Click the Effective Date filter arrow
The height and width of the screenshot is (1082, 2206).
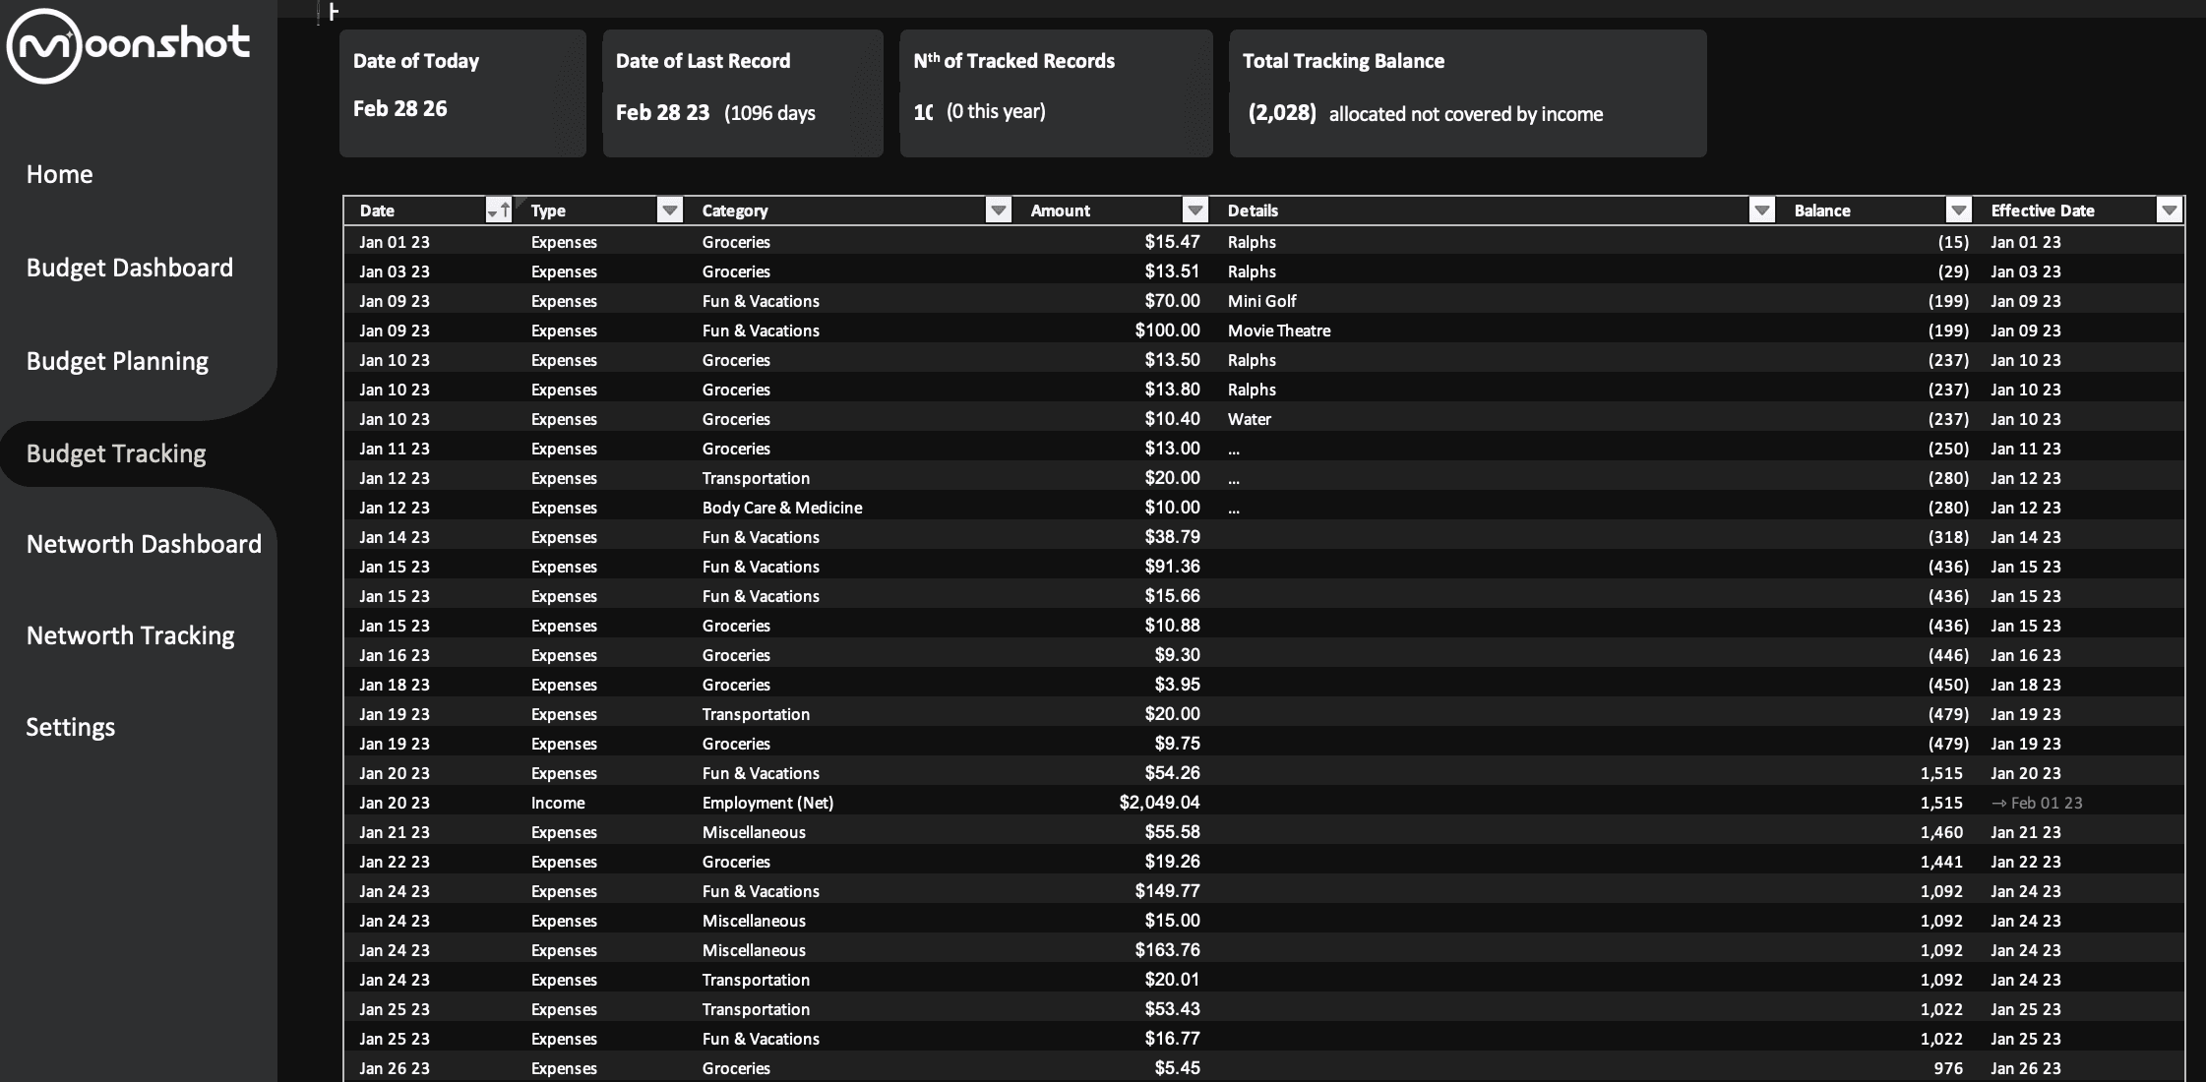[x=2170, y=210]
